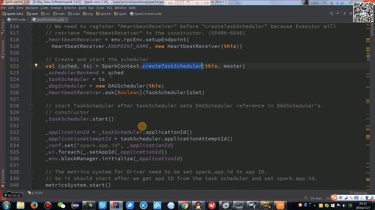Click the blue pencil app taskbar icon
This screenshot has width=375, height=210.
pos(129,205)
